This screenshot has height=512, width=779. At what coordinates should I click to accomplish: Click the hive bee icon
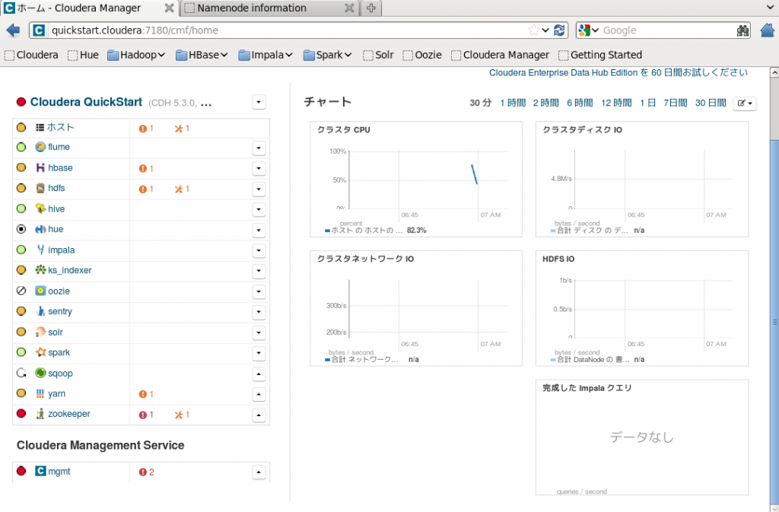click(x=40, y=208)
